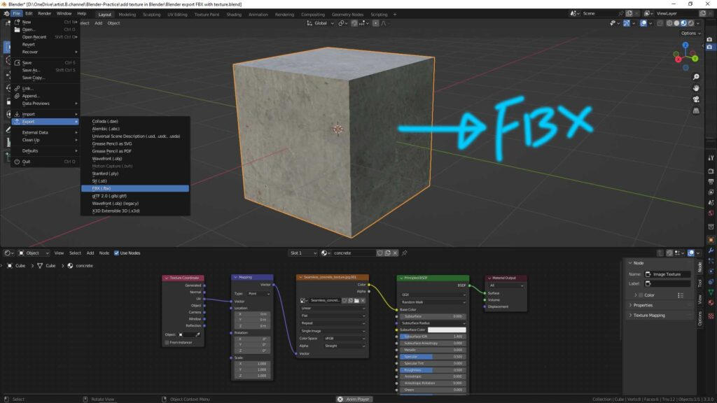Click the Anim Player button in the status bar
The image size is (717, 403).
pyautogui.click(x=354, y=400)
